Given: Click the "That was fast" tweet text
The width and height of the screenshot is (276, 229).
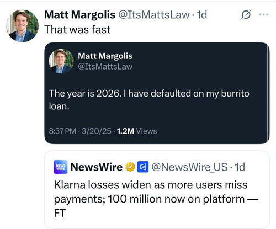Looking at the screenshot, I should pos(77,29).
